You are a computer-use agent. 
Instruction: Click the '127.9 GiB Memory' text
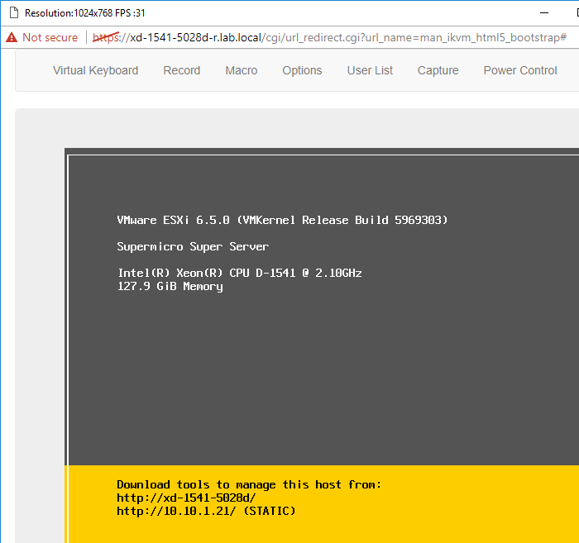(170, 287)
